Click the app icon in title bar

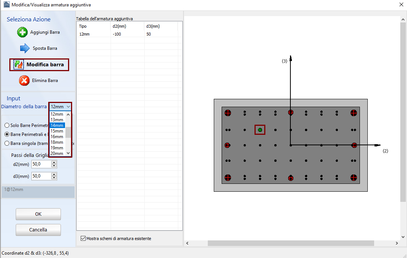(6, 5)
